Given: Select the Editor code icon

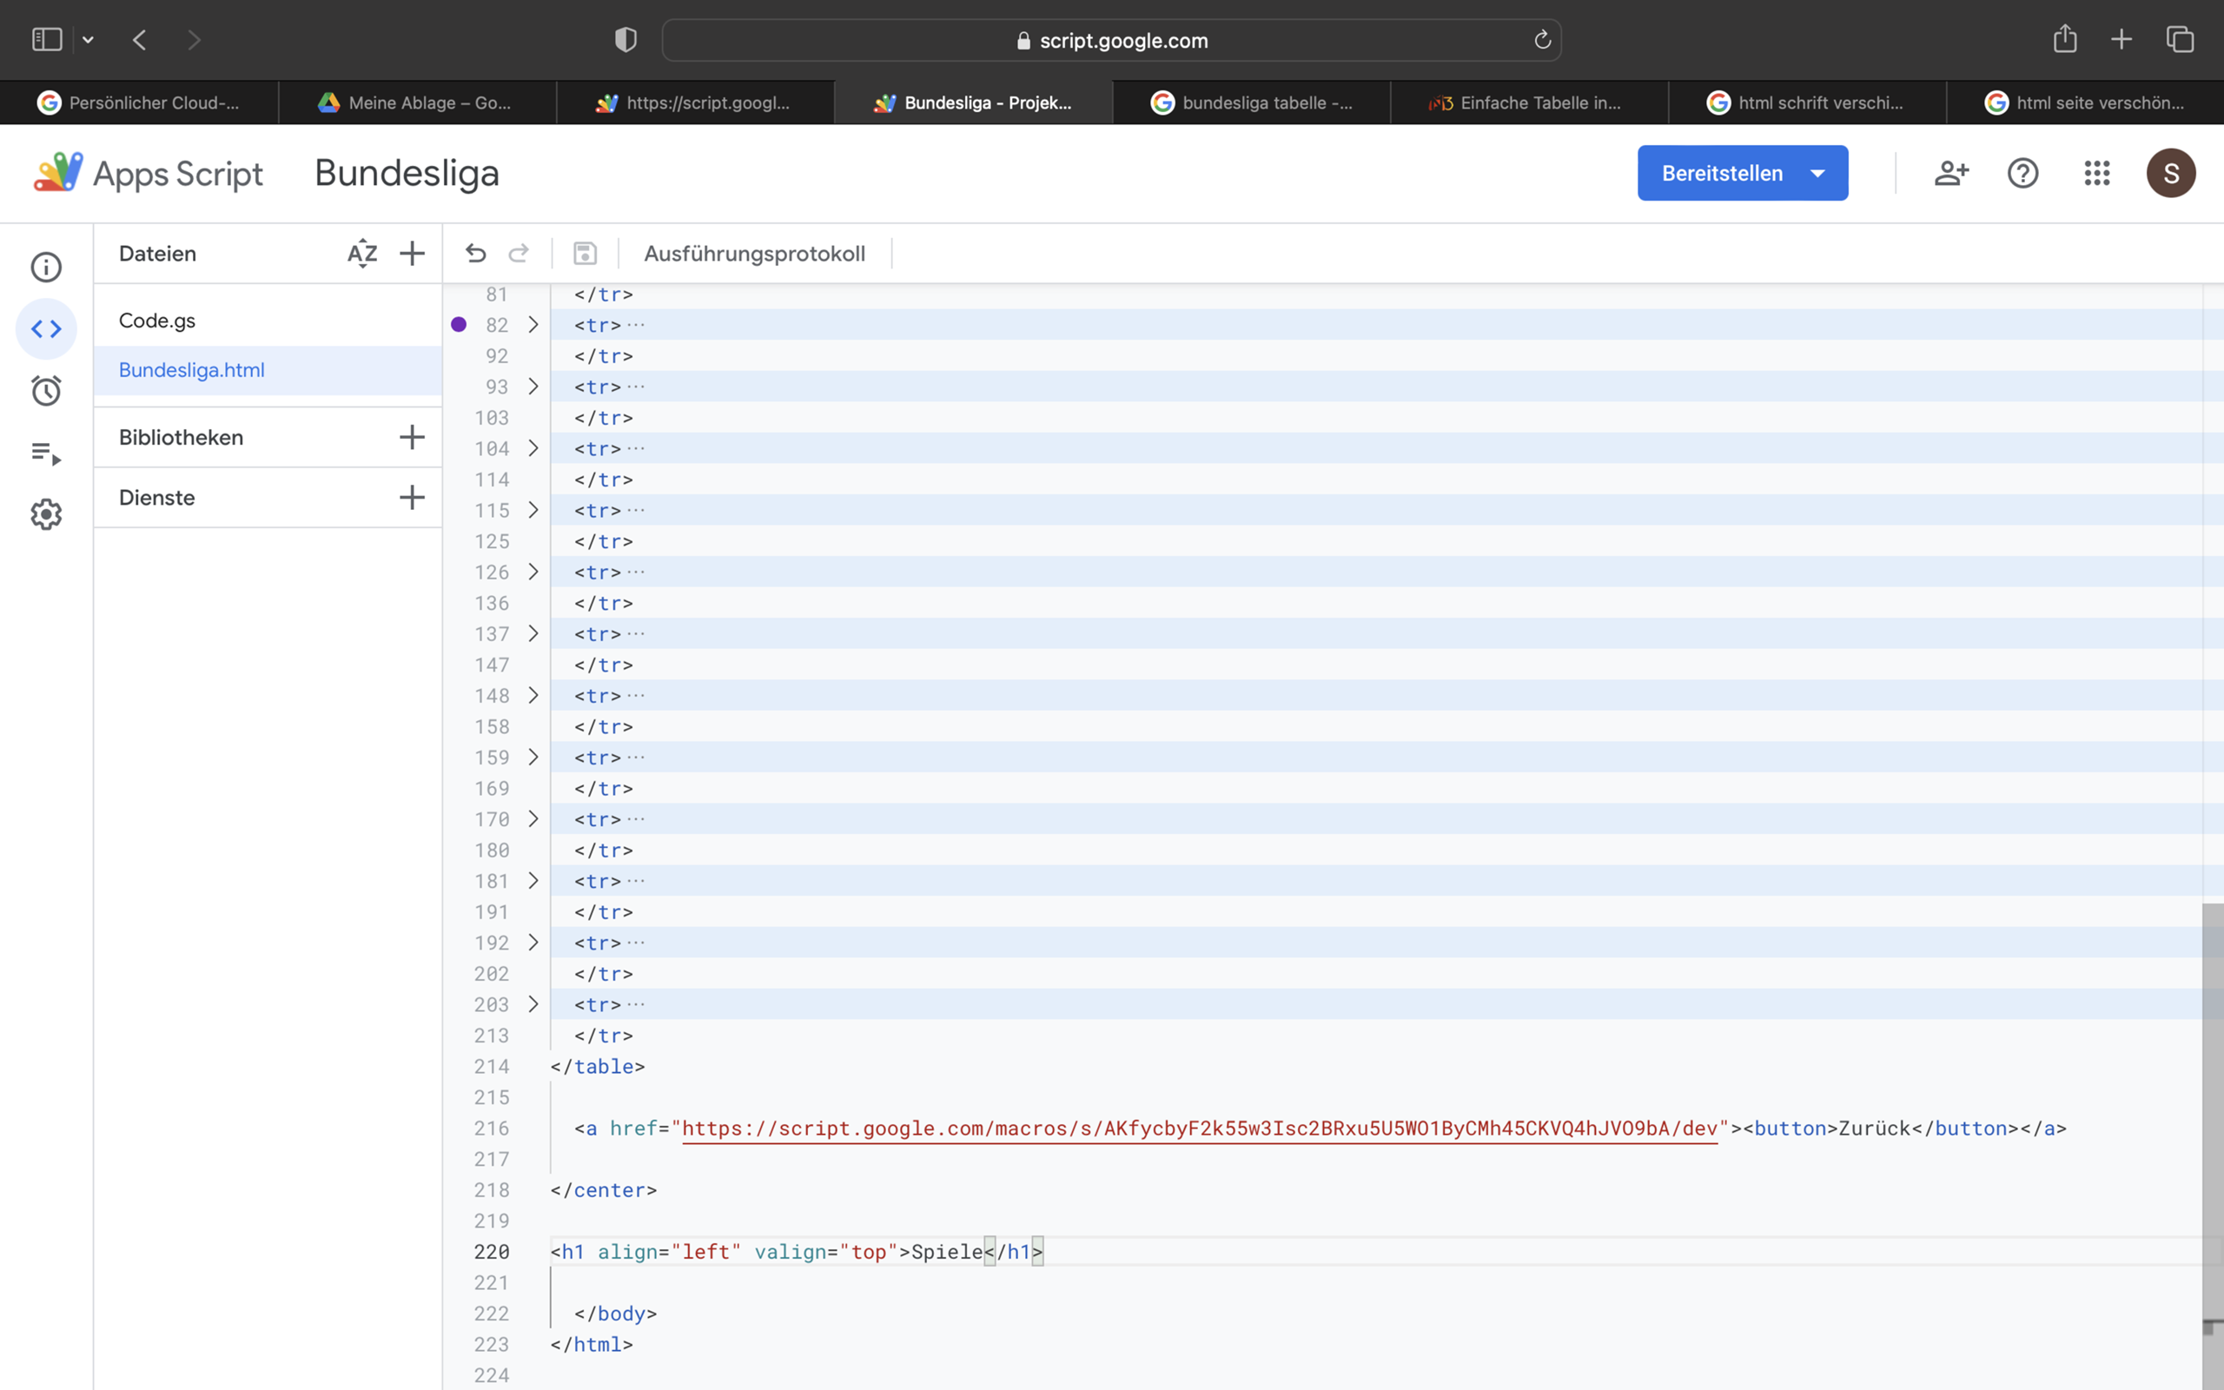Looking at the screenshot, I should [x=46, y=328].
